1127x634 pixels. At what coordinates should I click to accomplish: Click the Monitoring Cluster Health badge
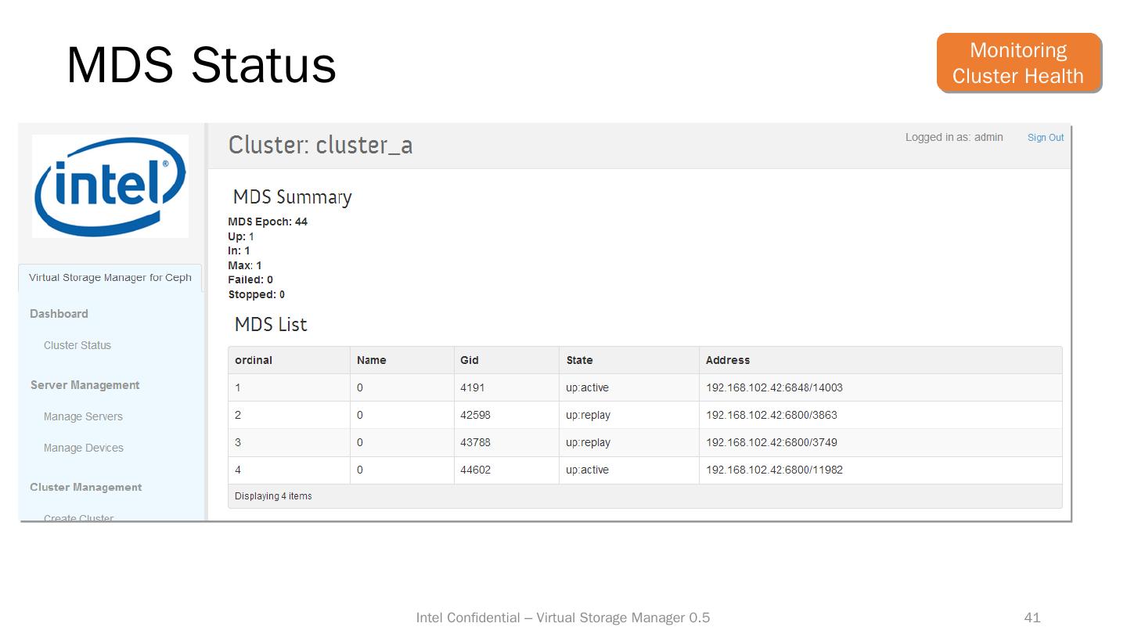coord(1019,63)
